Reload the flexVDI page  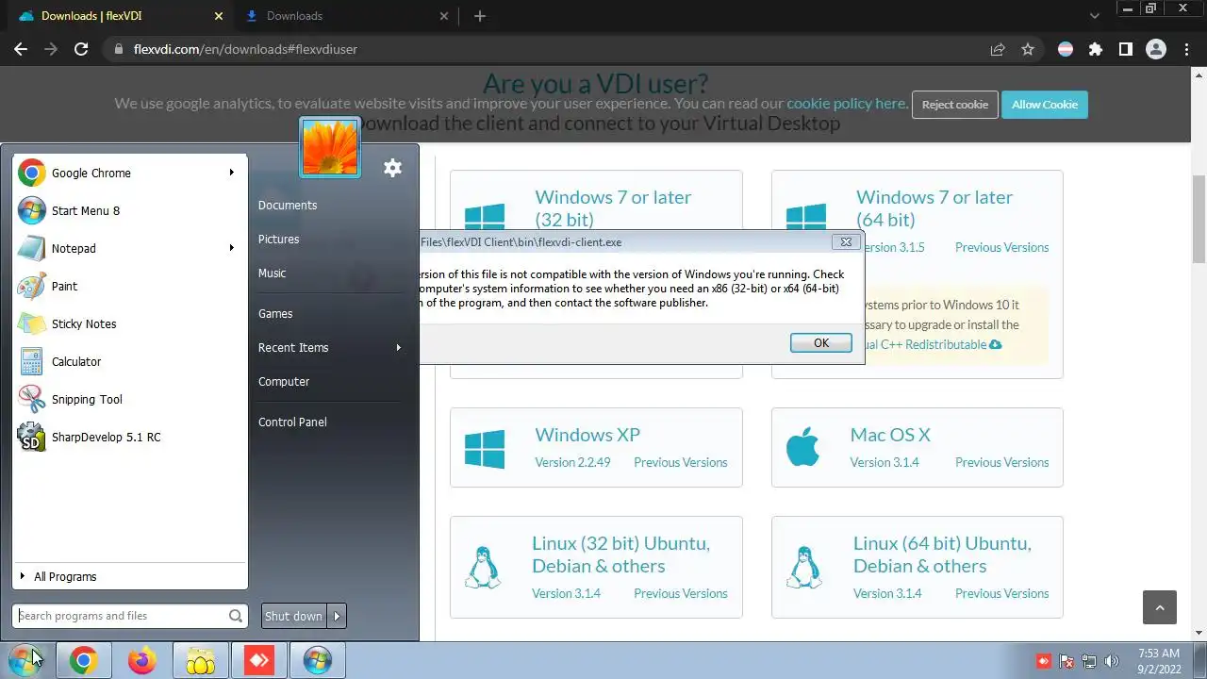click(81, 49)
